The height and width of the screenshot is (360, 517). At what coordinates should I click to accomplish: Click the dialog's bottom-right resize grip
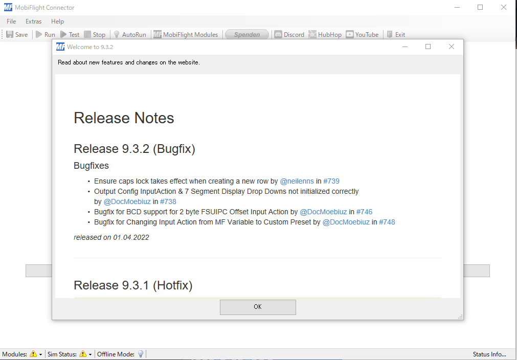coord(460,317)
